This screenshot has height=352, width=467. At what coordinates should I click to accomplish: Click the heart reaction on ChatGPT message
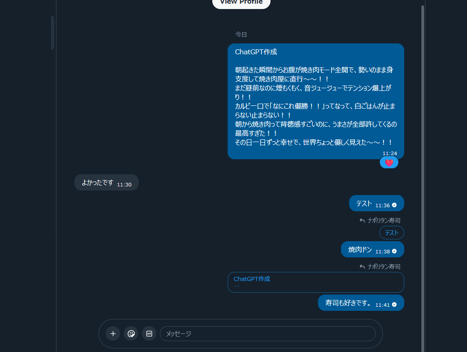(389, 162)
